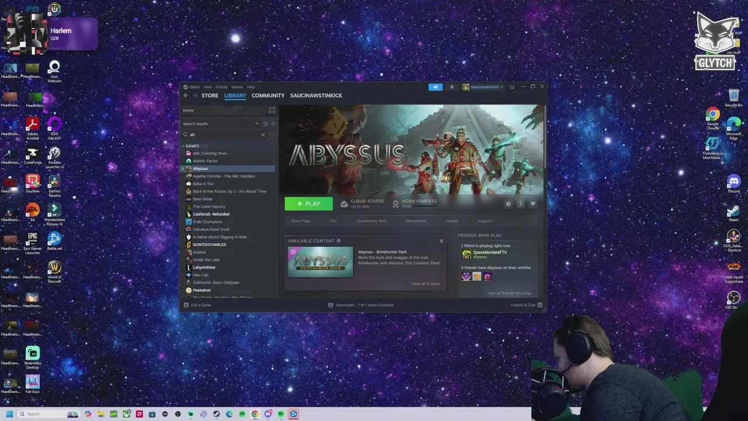The image size is (748, 421).
Task: Open Abyssus Guides link
Action: (x=452, y=221)
